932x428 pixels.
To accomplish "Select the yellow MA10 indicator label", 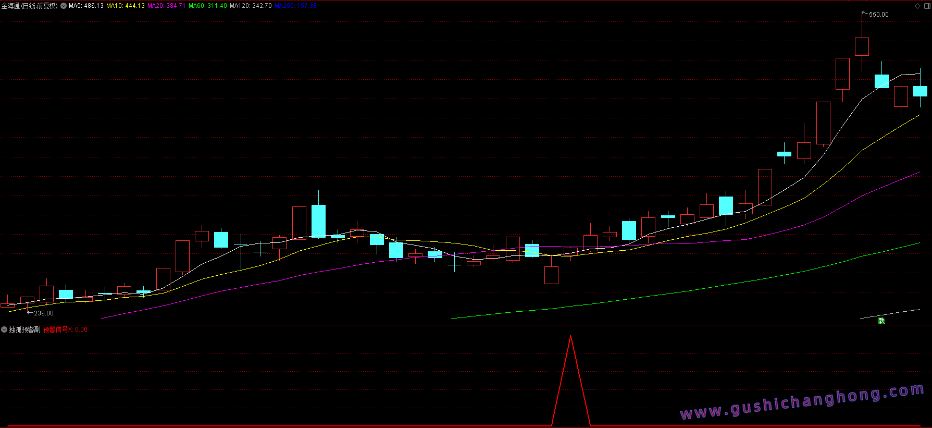I will tap(126, 6).
